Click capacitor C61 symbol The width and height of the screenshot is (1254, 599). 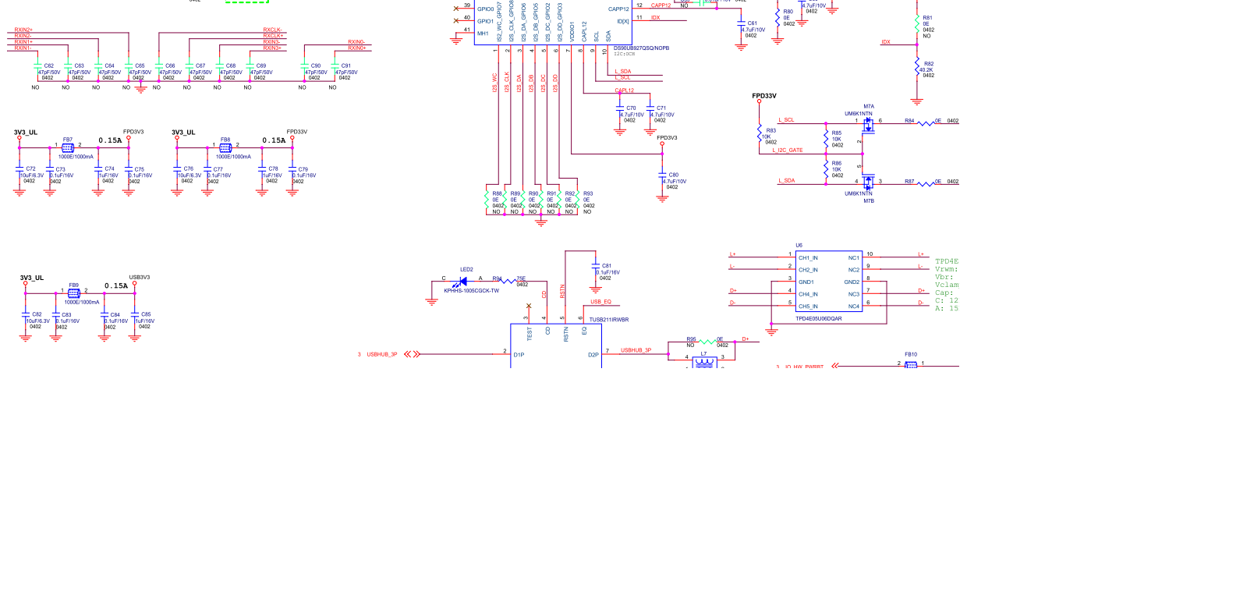[741, 24]
